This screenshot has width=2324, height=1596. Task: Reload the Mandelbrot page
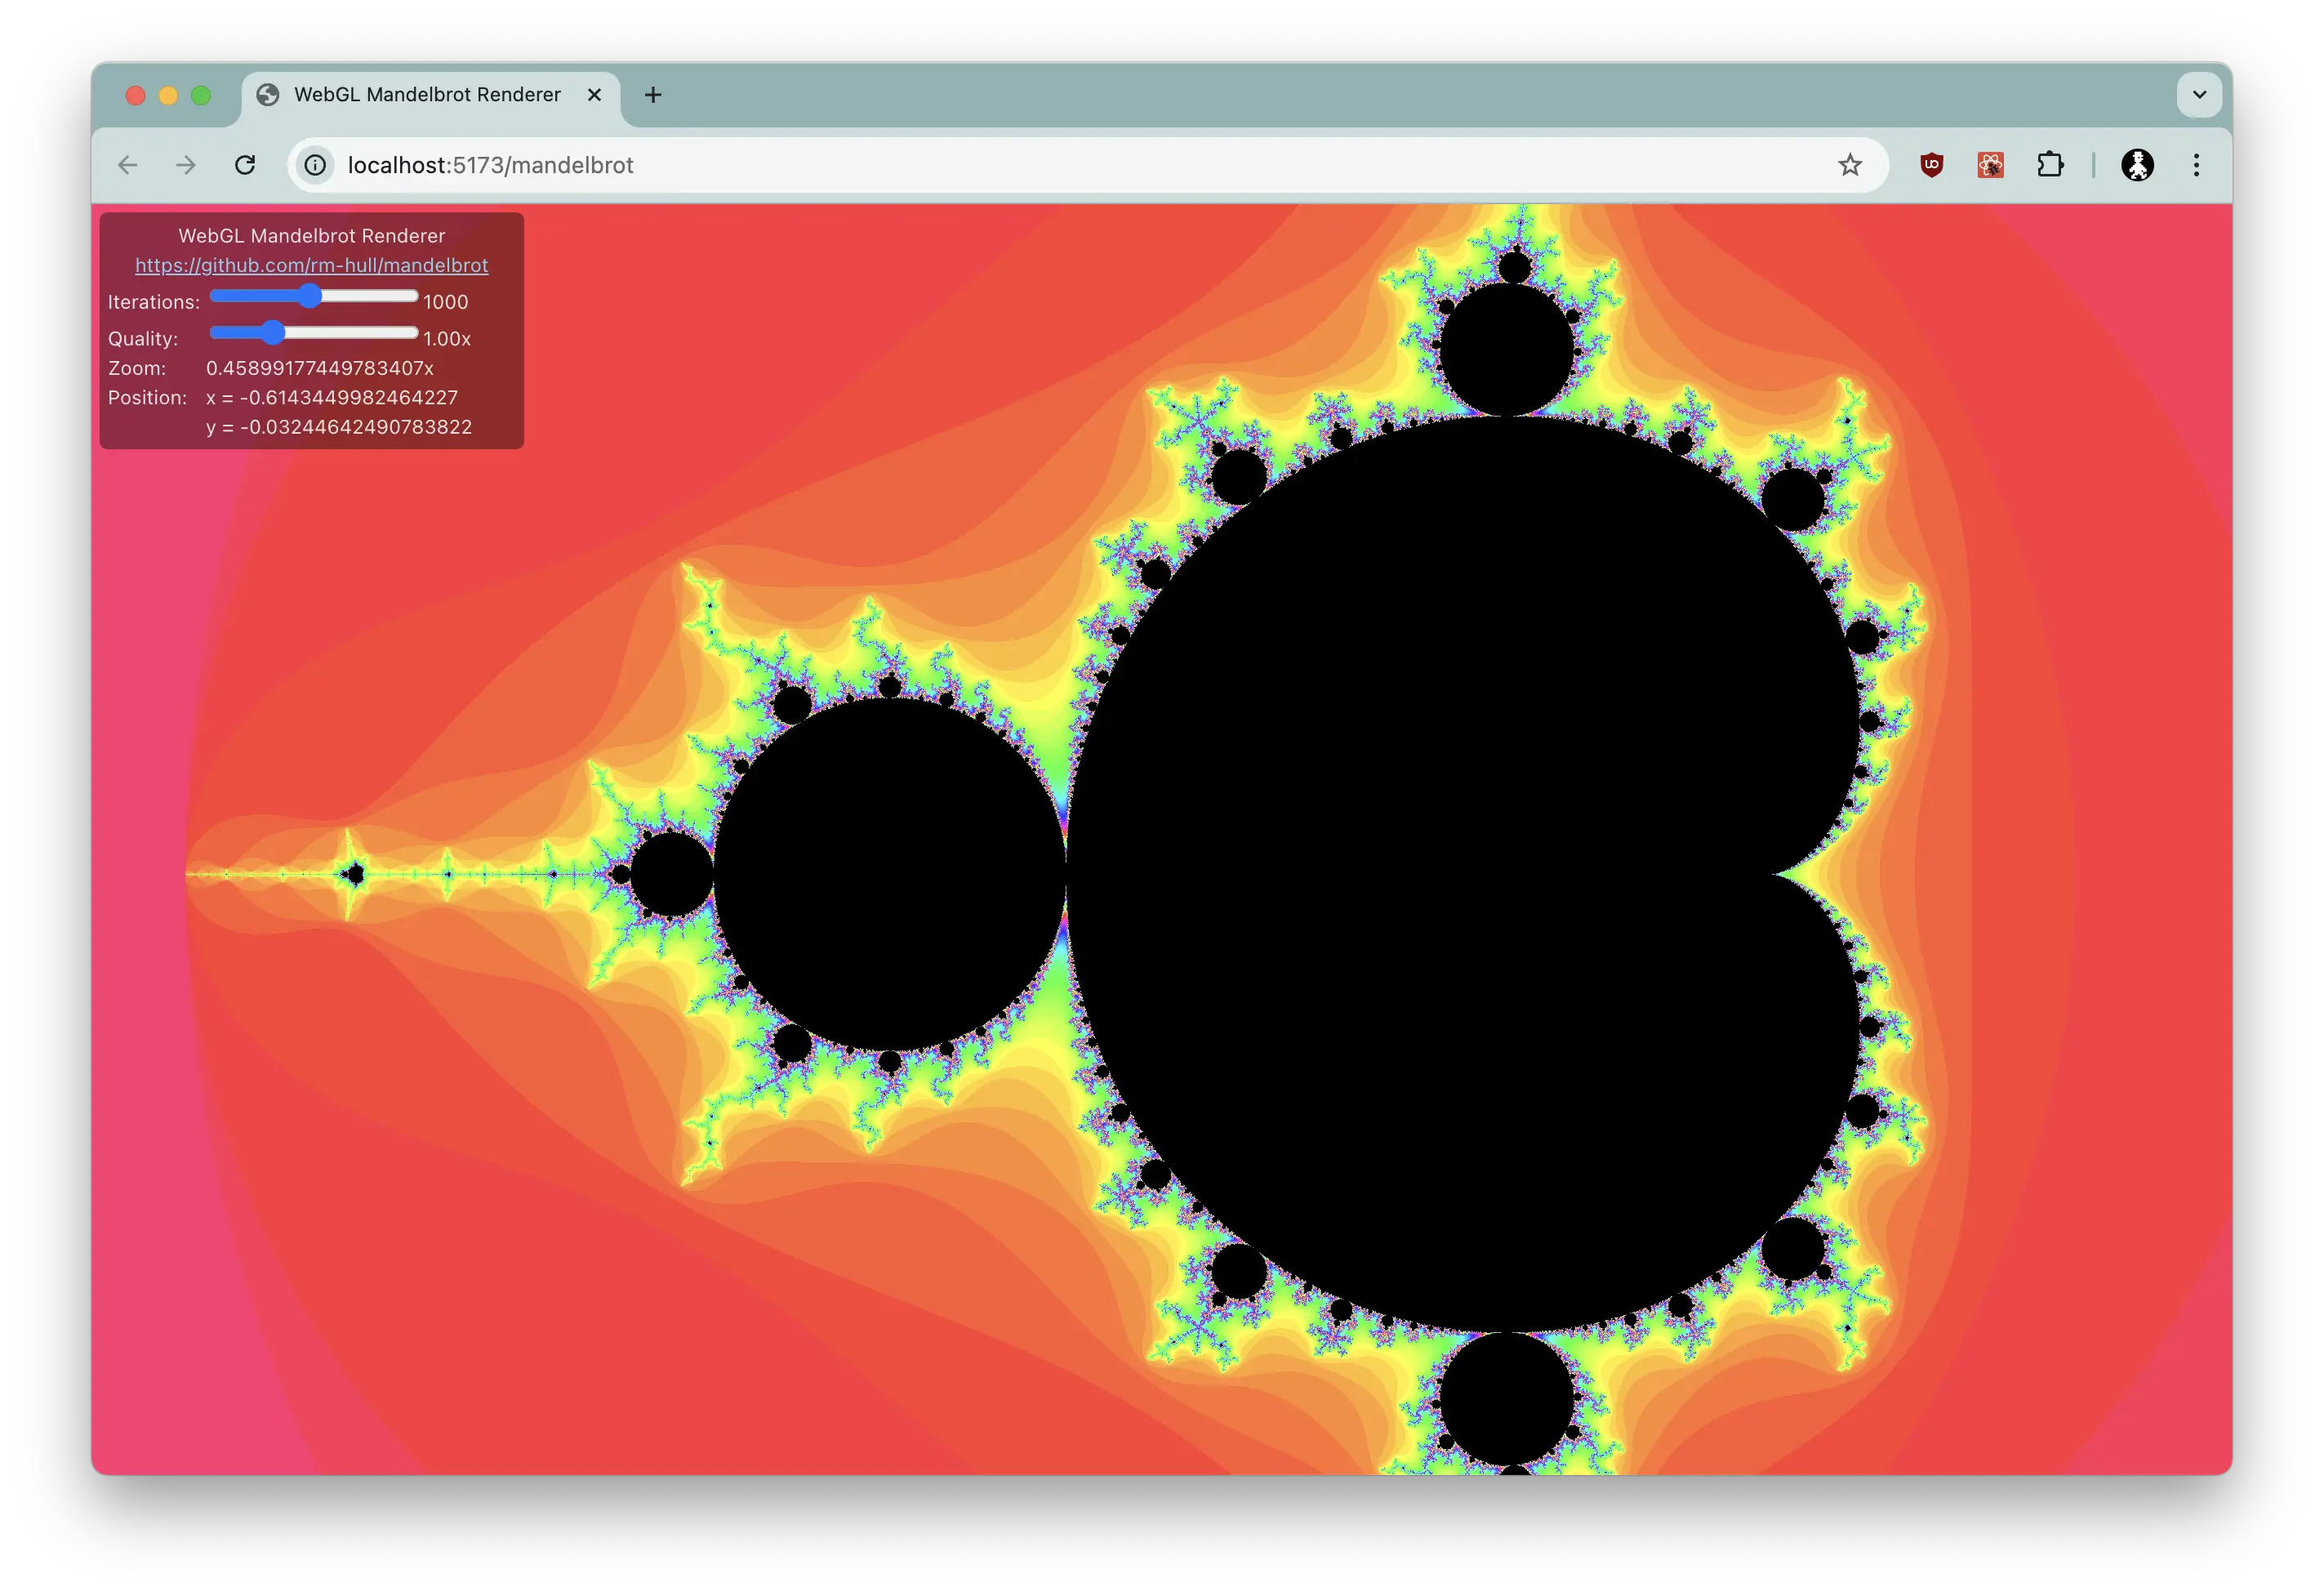pos(245,165)
